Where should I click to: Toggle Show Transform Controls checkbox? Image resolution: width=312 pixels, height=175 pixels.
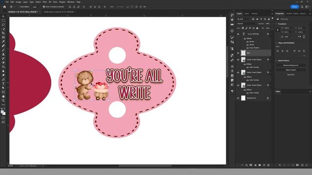(x=44, y=7)
